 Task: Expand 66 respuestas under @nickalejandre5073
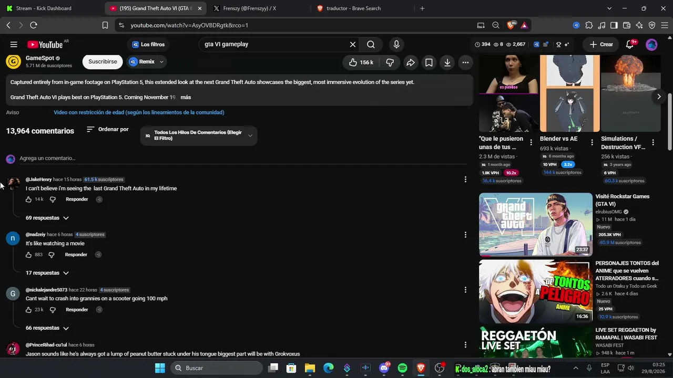[47, 328]
